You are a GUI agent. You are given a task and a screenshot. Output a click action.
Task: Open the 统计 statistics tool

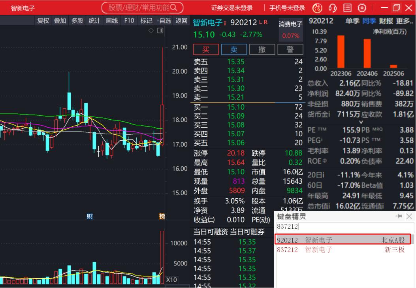point(94,21)
